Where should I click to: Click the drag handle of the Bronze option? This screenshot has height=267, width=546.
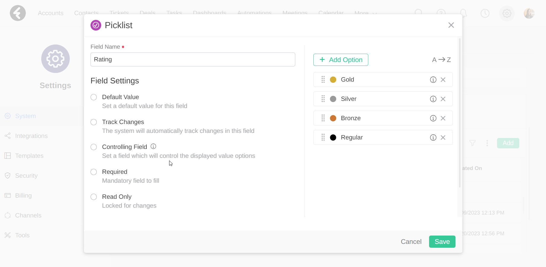pyautogui.click(x=323, y=118)
